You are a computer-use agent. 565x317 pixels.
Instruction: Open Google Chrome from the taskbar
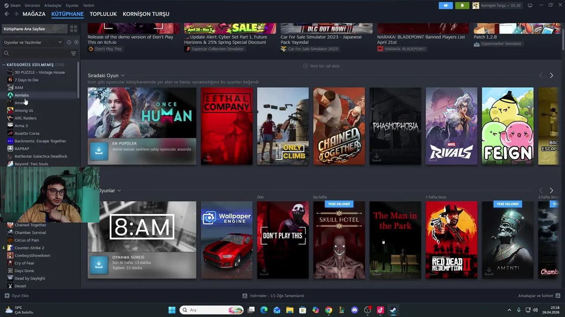point(328,310)
